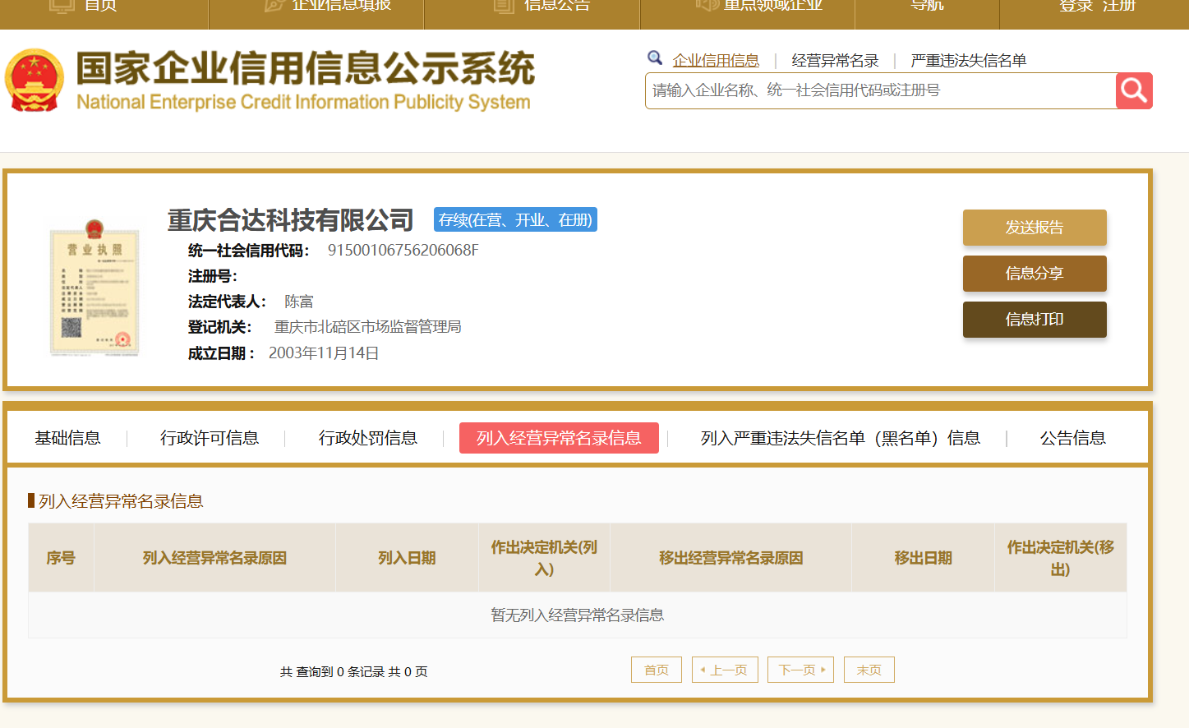
Task: Click the national emblem logo
Action: [35, 80]
